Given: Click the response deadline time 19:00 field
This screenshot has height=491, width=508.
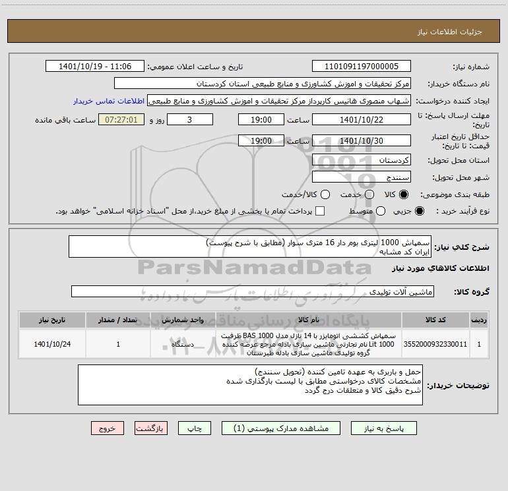Looking at the screenshot, I should tap(261, 119).
